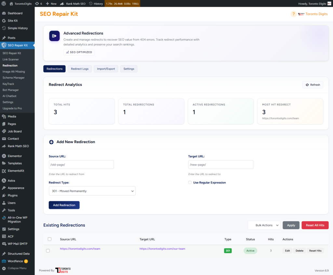The width and height of the screenshot is (333, 275).
Task: Open the Import/Export tab
Action: pos(106,69)
